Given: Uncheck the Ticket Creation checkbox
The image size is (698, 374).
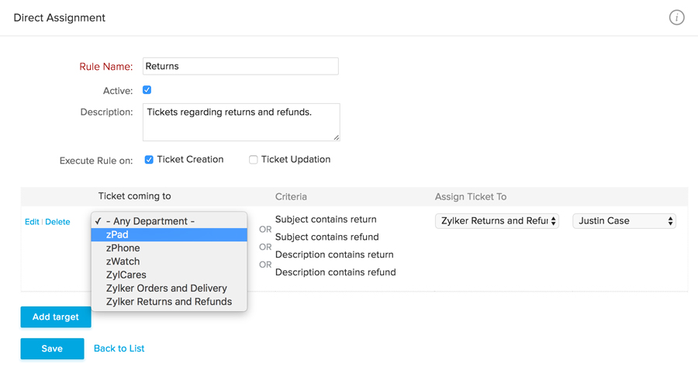Looking at the screenshot, I should [x=149, y=160].
